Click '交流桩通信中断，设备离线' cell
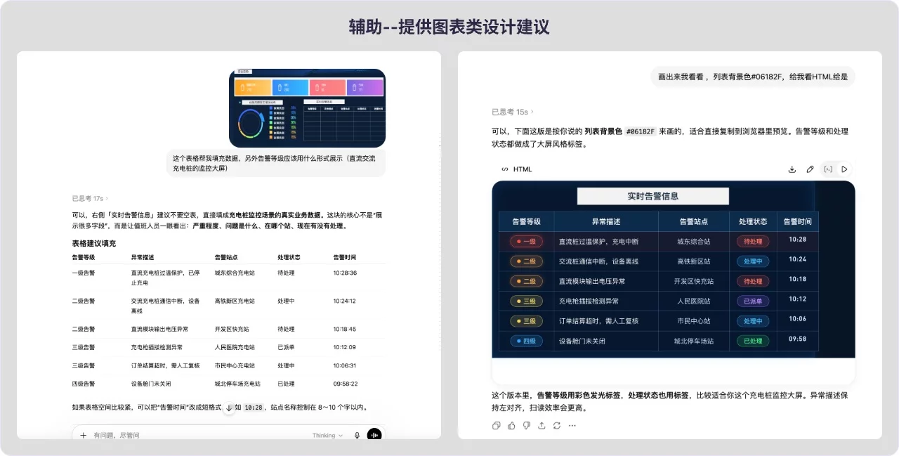 click(598, 261)
